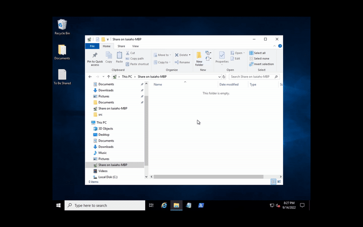Open the Recycle Bin desktop icon

pos(62,25)
